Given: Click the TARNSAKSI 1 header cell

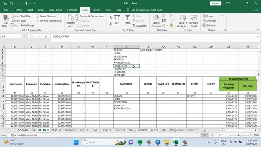Looking at the screenshot, I should (x=126, y=84).
